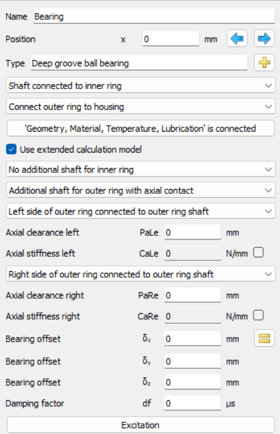
Task: Toggle Use extended calculation model checkbox
Action: (x=11, y=149)
